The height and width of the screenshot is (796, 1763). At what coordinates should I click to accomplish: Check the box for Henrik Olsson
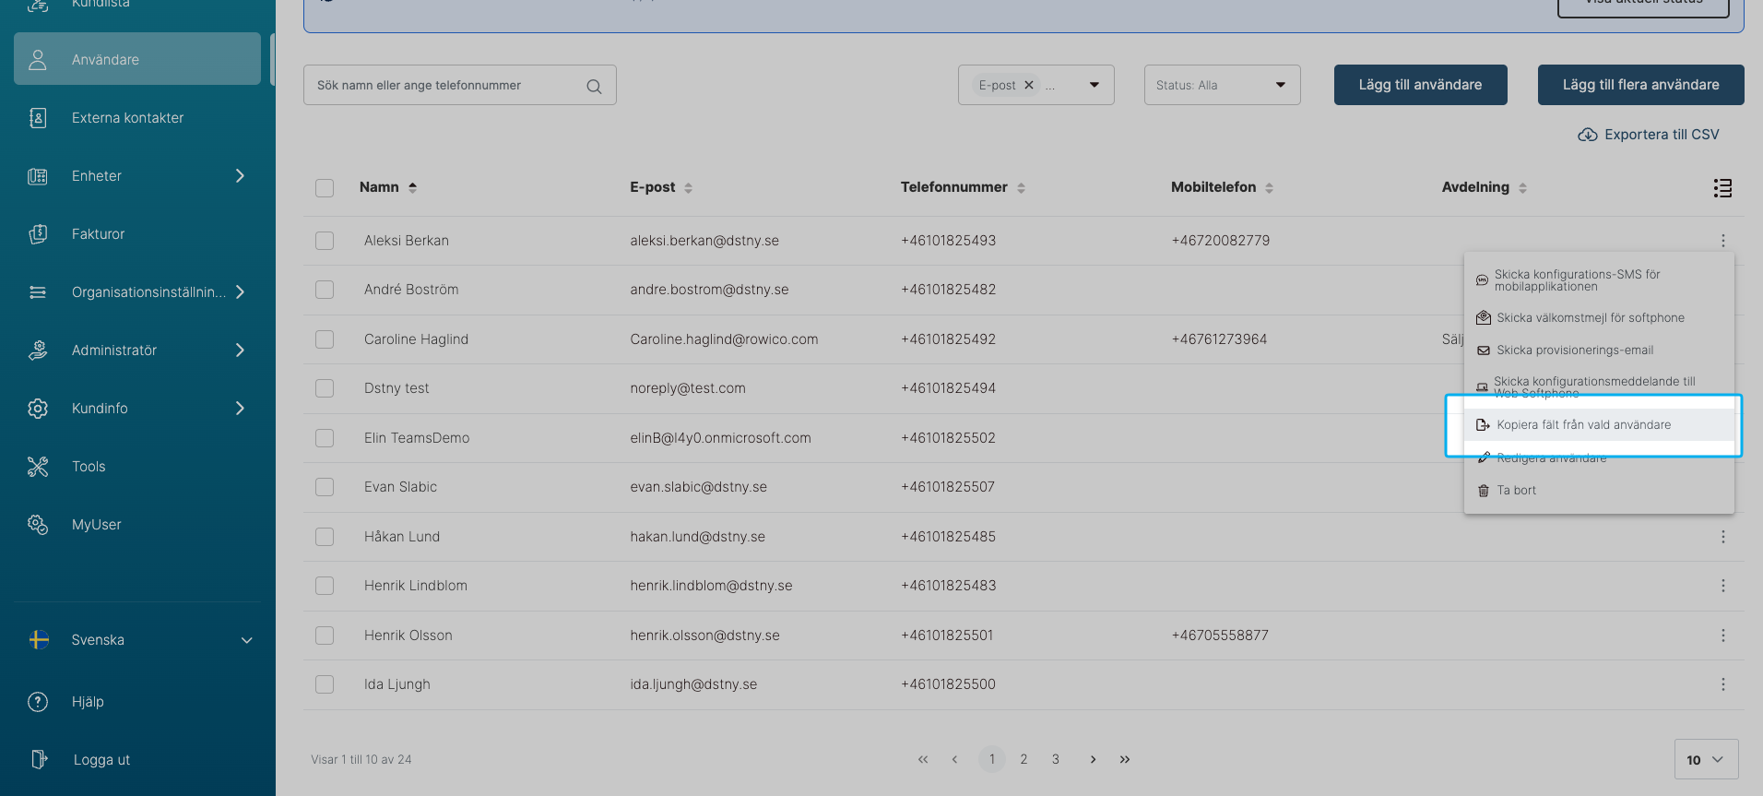[325, 636]
